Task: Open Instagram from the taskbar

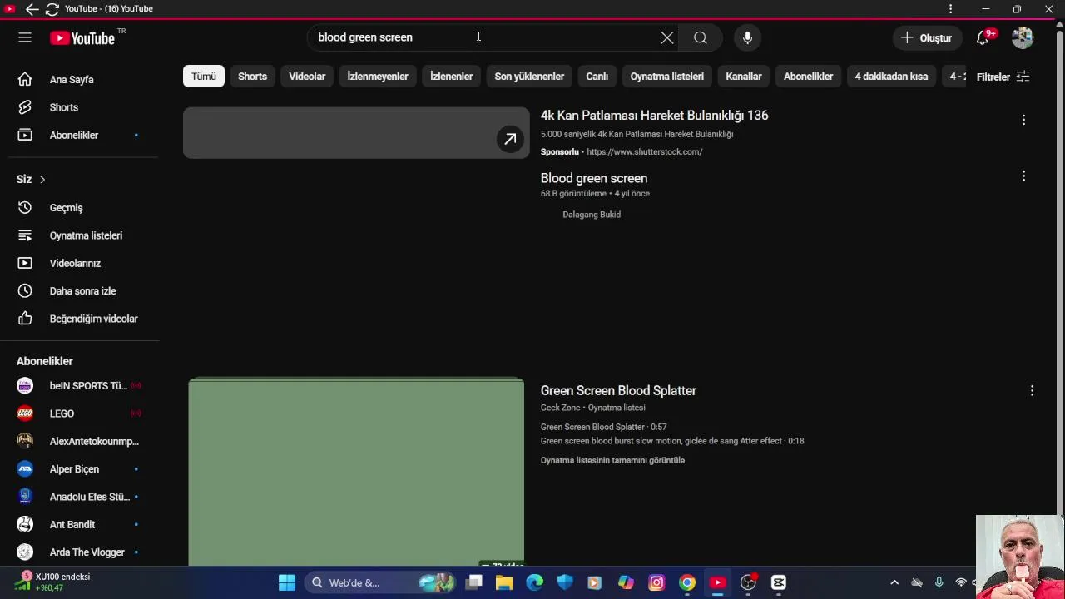Action: (x=656, y=582)
